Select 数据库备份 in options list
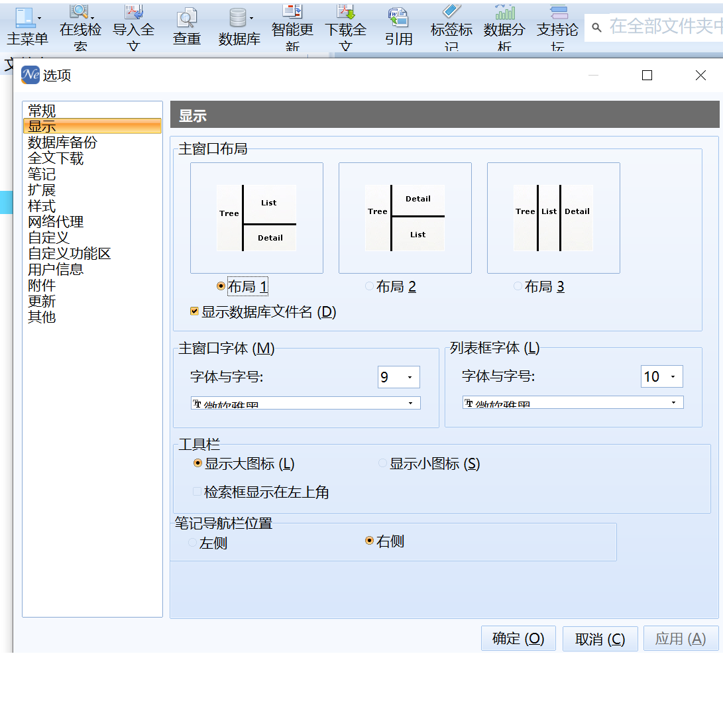The image size is (723, 717). [62, 142]
